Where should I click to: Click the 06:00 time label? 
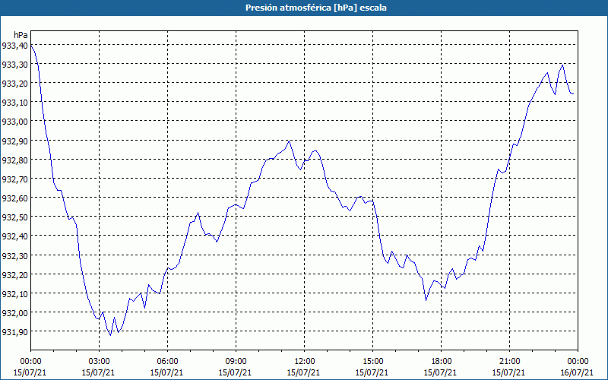click(x=167, y=362)
